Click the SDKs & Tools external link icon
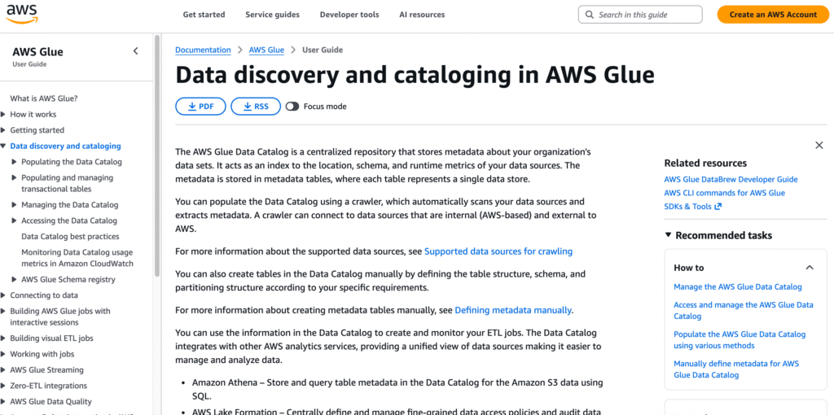The height and width of the screenshot is (415, 834). pos(718,207)
